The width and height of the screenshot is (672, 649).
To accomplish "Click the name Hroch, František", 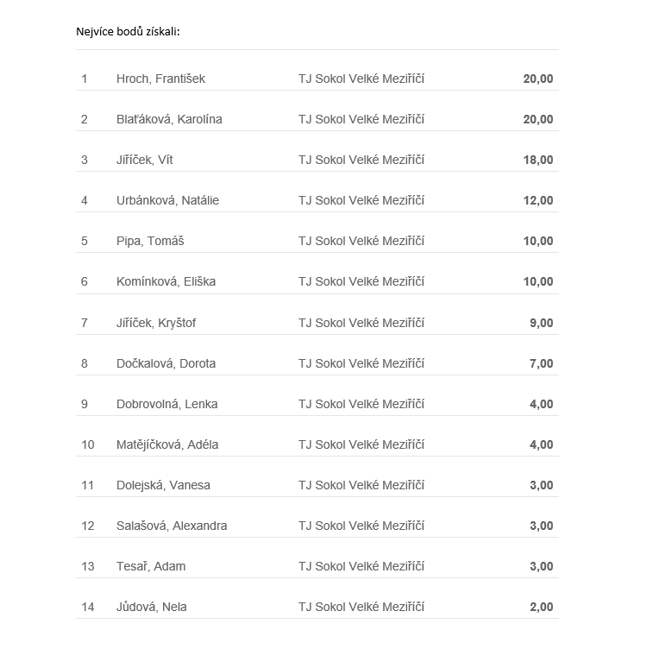I will [160, 79].
